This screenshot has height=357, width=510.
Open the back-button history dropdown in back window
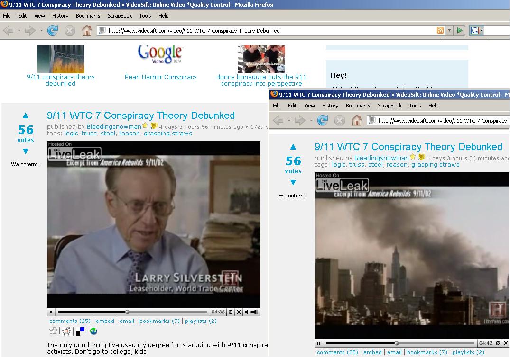(x=19, y=31)
